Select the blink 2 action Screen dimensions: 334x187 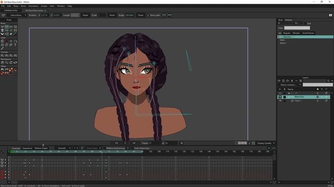[x=283, y=43]
